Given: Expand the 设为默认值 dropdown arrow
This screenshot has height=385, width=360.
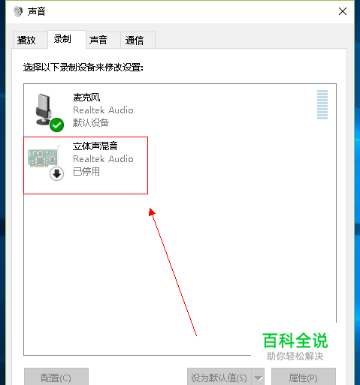Looking at the screenshot, I should tap(259, 377).
